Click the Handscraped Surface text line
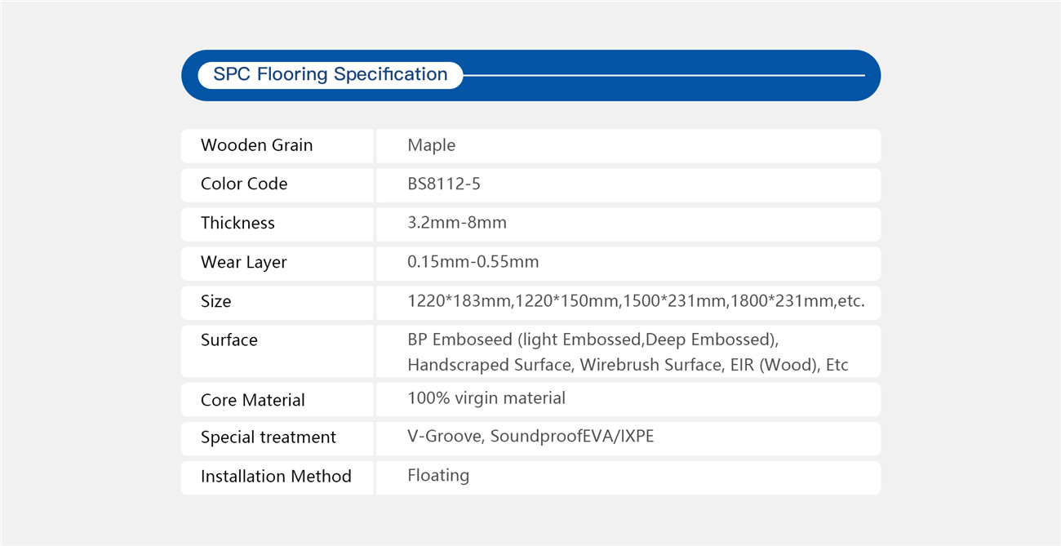Image resolution: width=1061 pixels, height=546 pixels. tap(628, 365)
